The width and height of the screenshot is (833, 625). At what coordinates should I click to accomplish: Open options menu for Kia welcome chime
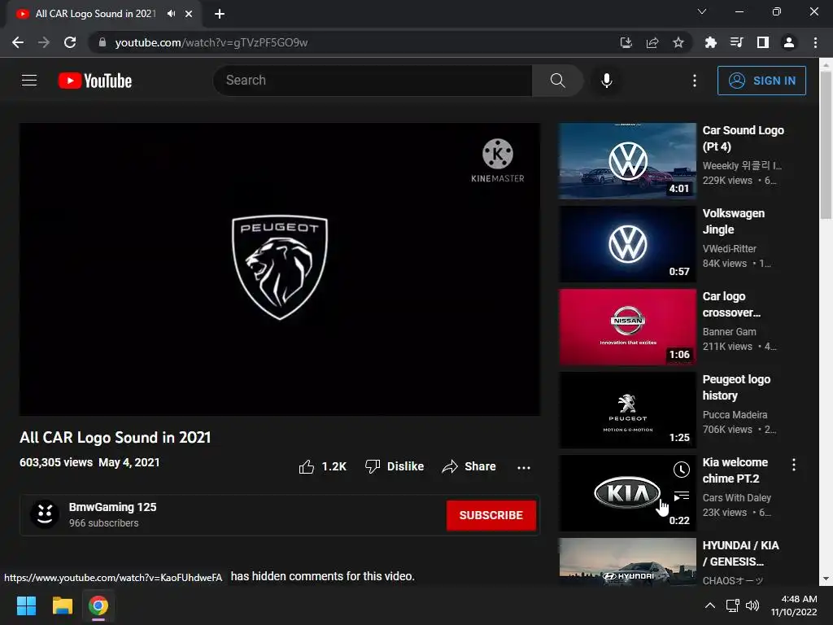coord(794,465)
